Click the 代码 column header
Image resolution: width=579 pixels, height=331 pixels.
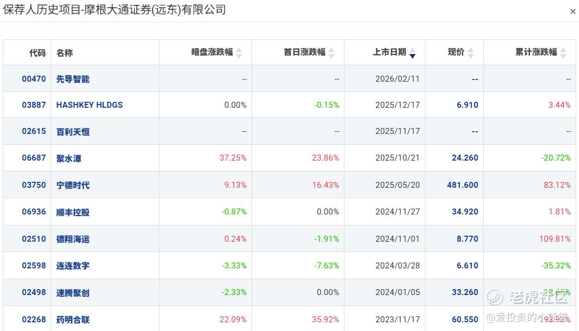[x=38, y=53]
